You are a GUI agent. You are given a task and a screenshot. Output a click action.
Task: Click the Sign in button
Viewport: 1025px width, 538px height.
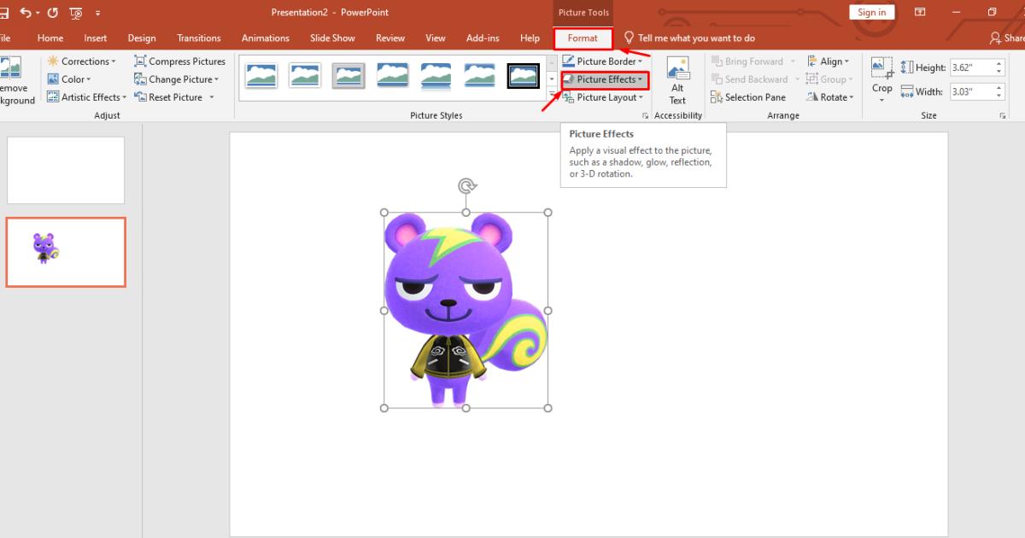(x=871, y=12)
